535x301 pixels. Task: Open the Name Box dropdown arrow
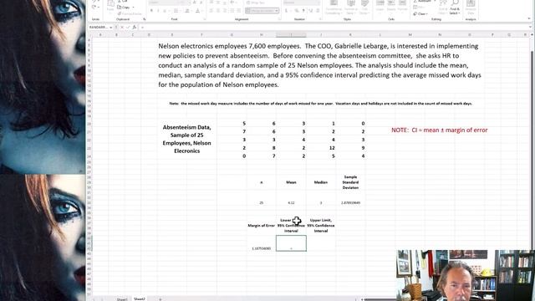tap(111, 28)
